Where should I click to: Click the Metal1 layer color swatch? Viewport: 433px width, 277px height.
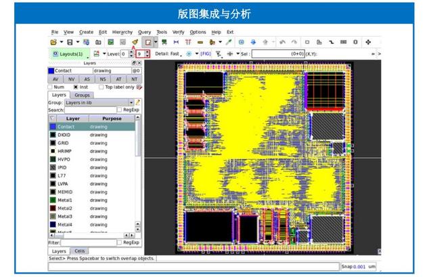click(53, 200)
